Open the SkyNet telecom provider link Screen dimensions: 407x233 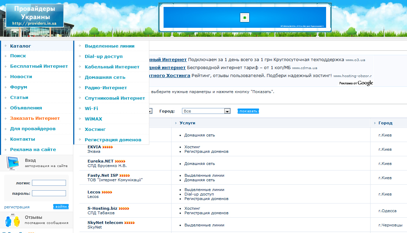coord(105,223)
